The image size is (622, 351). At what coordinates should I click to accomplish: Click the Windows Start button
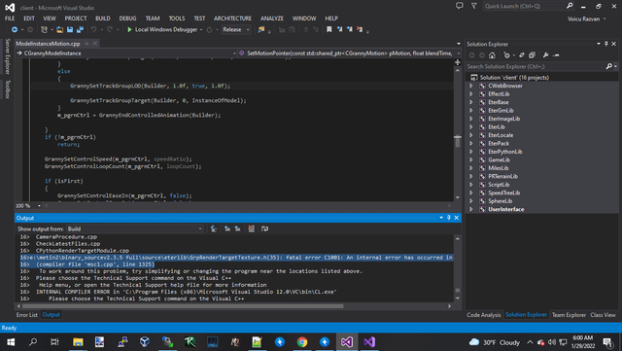[x=11, y=342]
